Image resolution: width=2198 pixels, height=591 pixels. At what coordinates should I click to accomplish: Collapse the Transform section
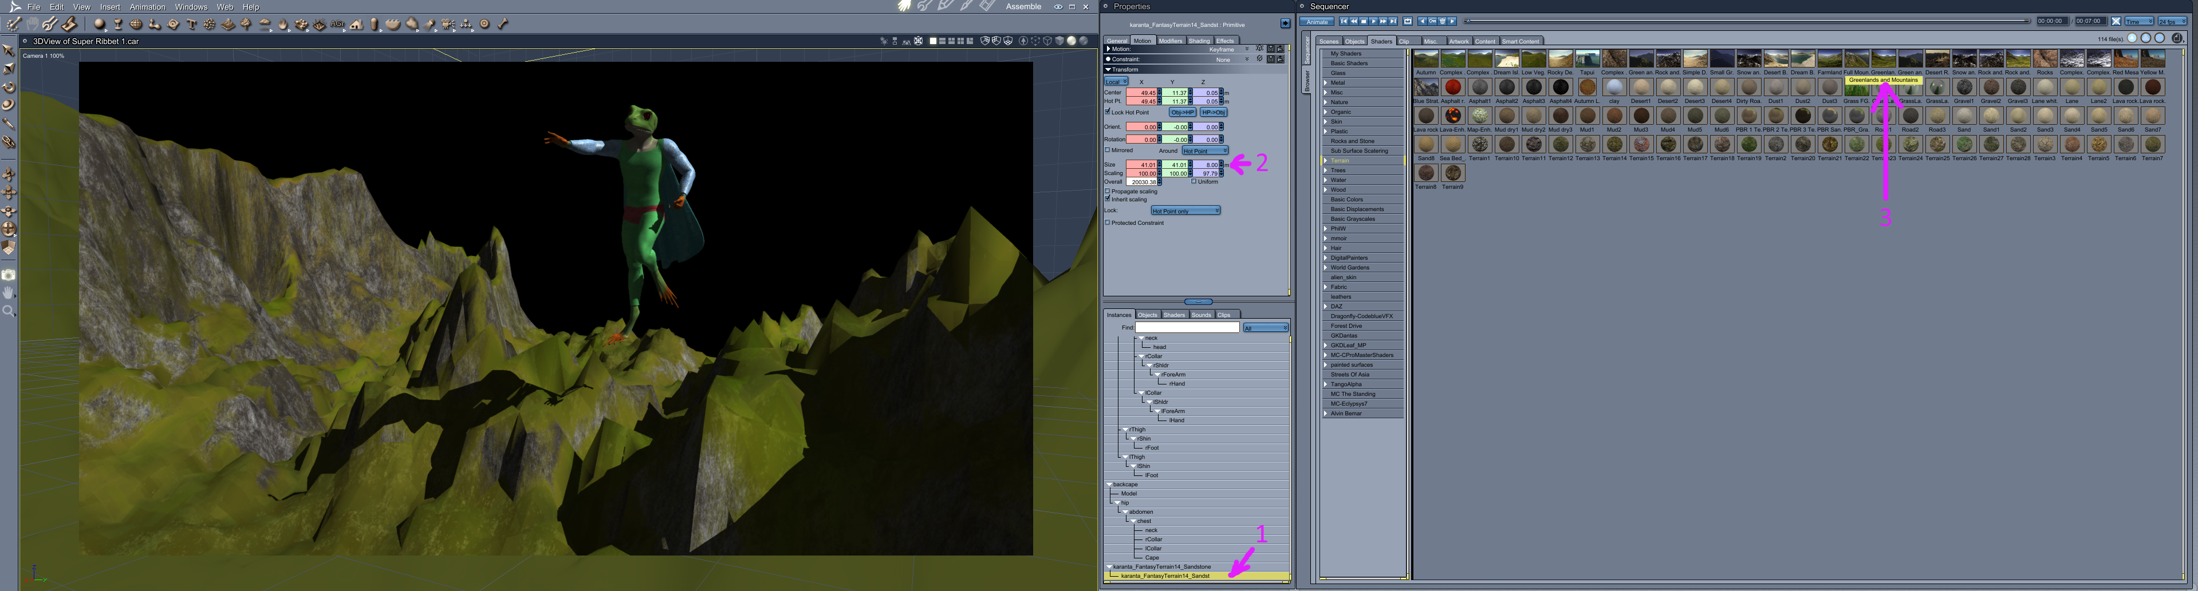1108,69
